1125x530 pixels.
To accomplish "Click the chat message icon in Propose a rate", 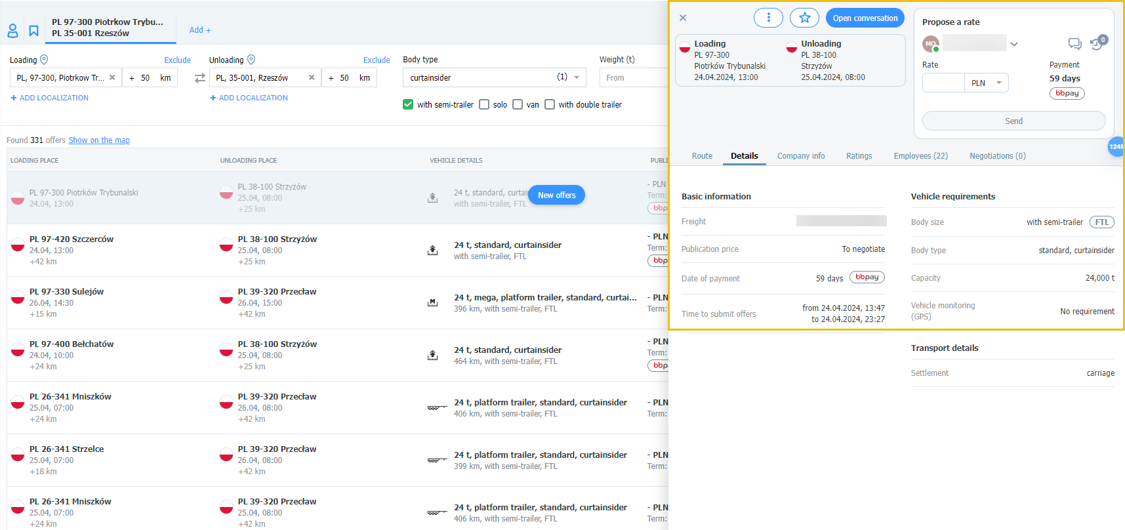I will tap(1074, 44).
